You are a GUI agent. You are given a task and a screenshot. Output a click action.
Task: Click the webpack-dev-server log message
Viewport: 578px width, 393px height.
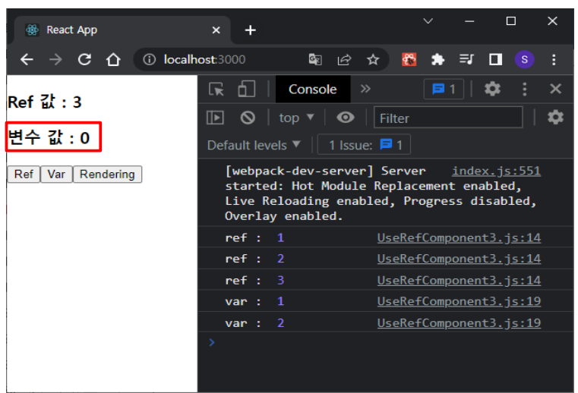(x=381, y=193)
